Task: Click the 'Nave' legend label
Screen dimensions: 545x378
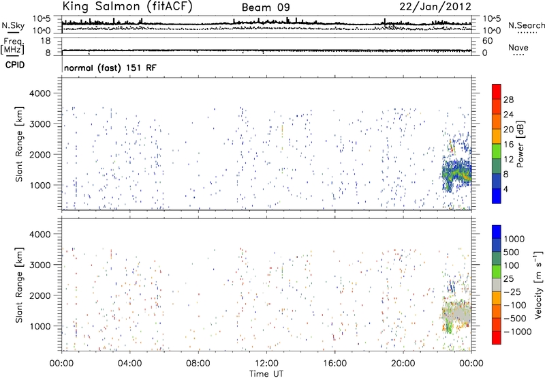Action: [x=518, y=47]
